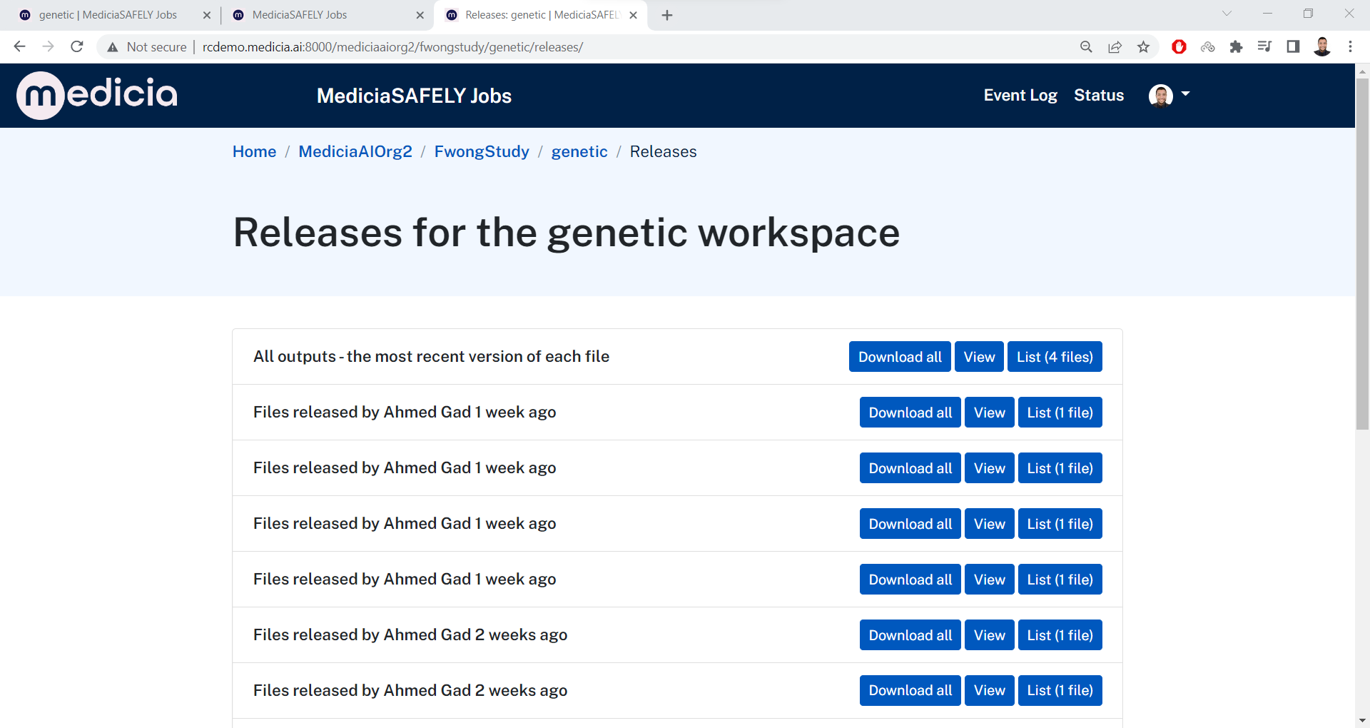Viewport: 1370px width, 728px height.
Task: Click the page vertical scrollbar thumb
Action: pos(1362,253)
